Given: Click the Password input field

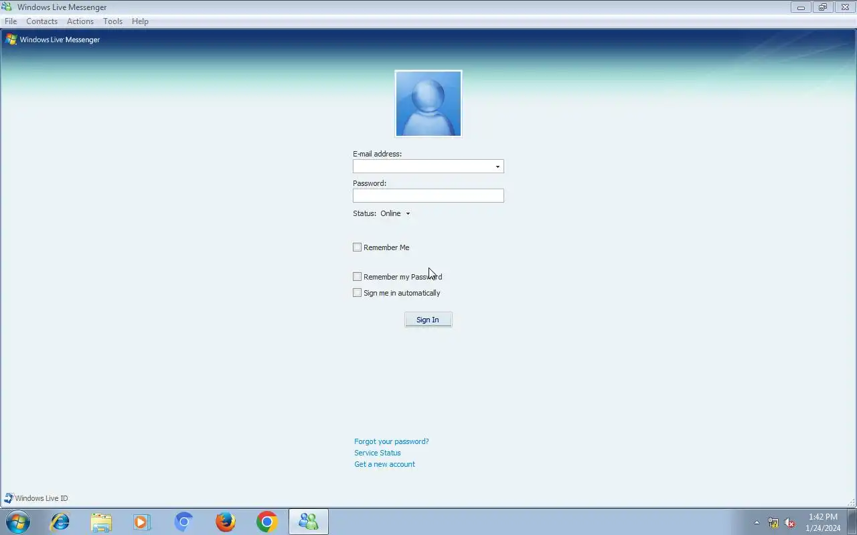Looking at the screenshot, I should (428, 195).
